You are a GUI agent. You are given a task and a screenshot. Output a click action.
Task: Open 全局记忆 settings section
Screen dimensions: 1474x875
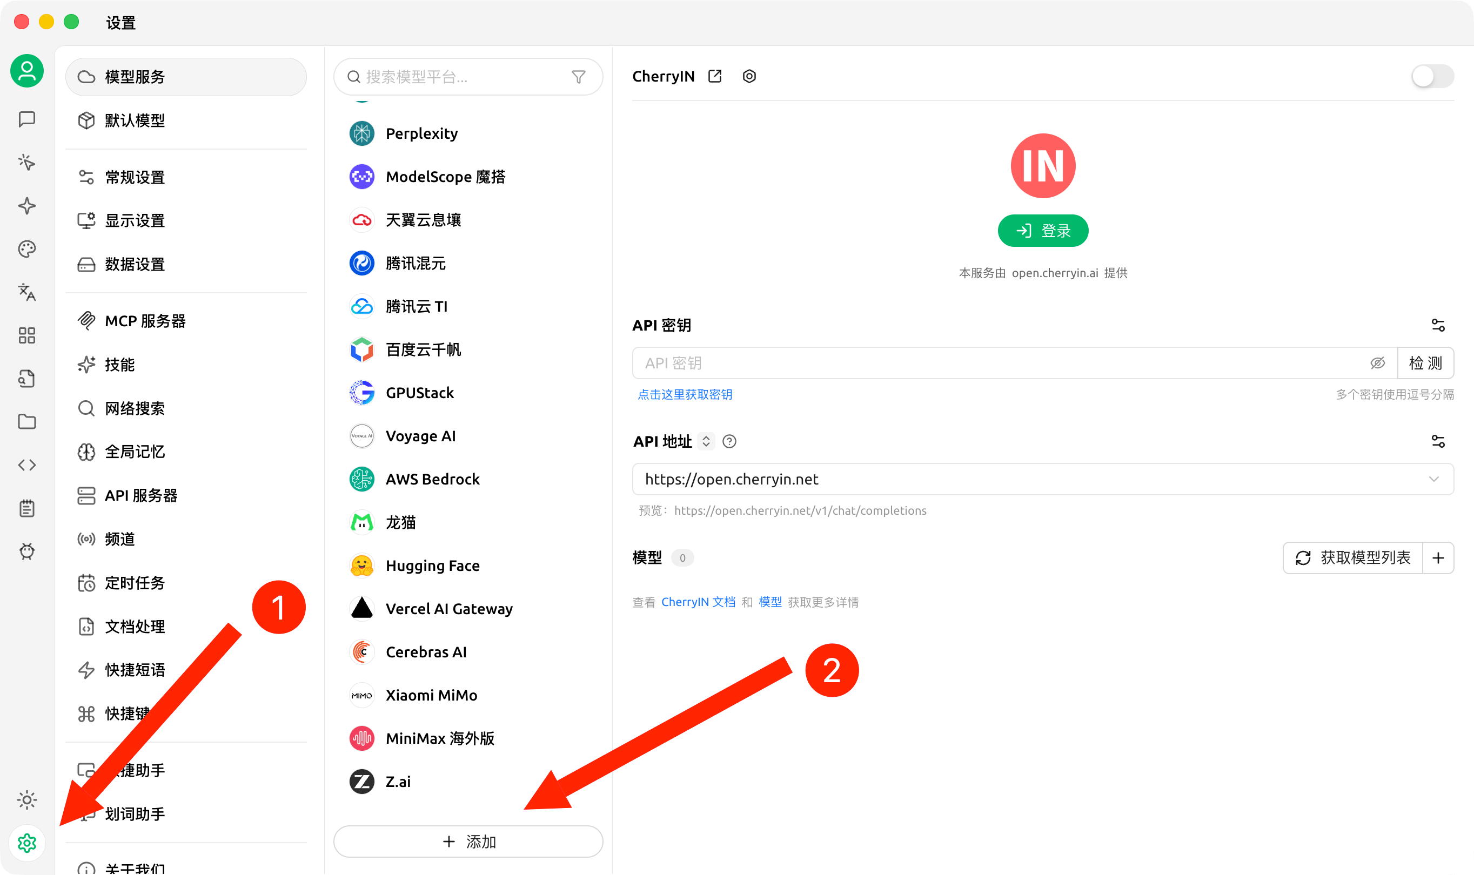coord(186,452)
